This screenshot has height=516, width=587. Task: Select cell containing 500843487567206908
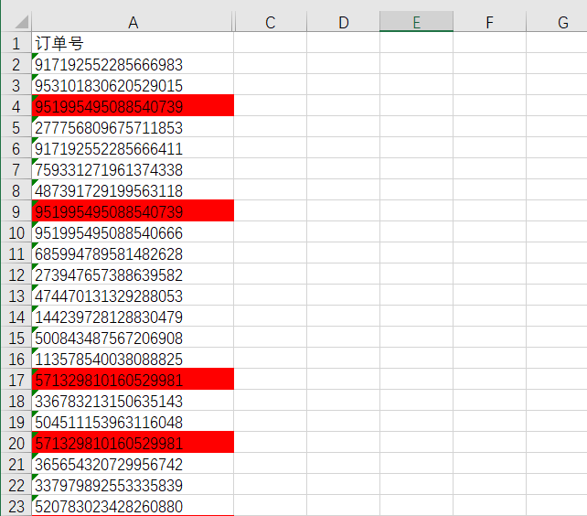(x=133, y=338)
